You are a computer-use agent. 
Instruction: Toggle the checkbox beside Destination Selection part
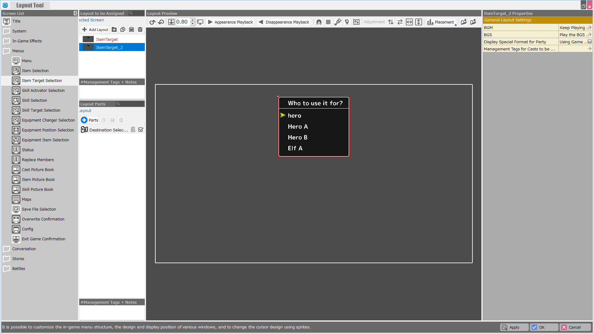141,130
